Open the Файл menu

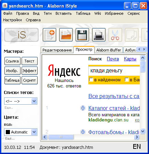click(x=8, y=13)
